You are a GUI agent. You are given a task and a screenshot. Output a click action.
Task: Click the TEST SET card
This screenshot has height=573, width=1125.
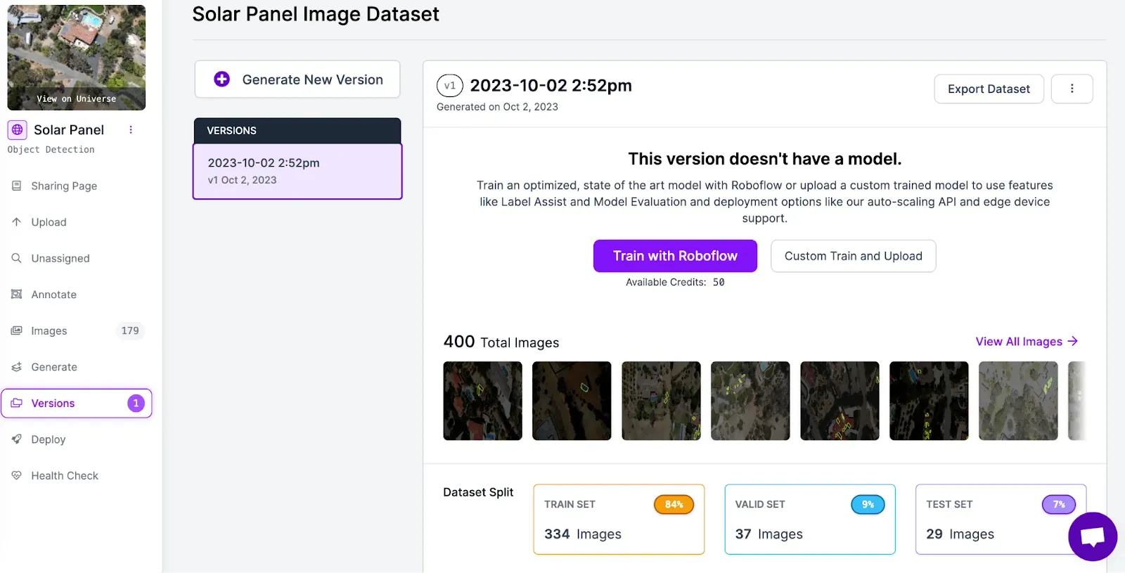[x=1001, y=520]
